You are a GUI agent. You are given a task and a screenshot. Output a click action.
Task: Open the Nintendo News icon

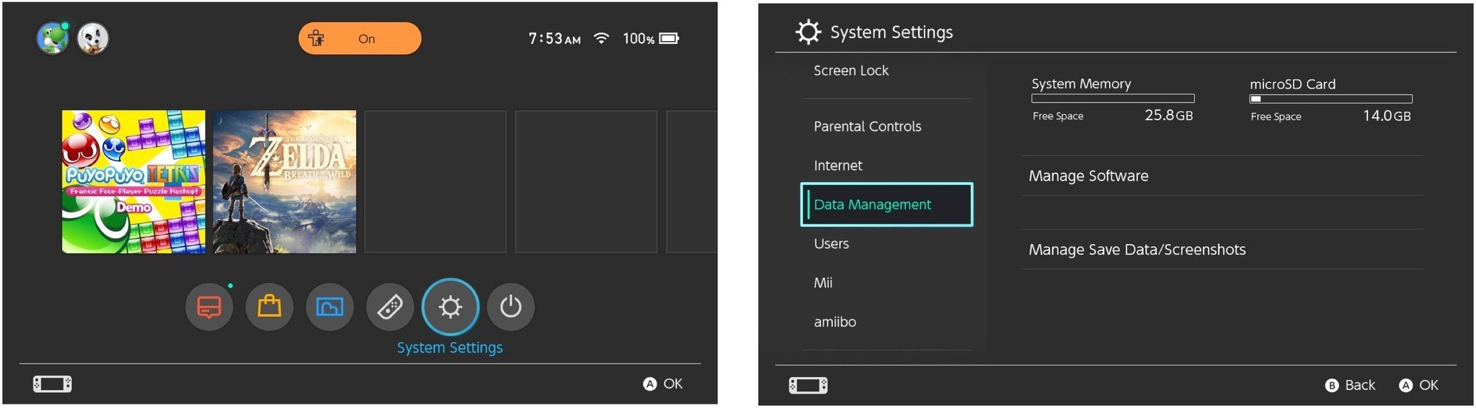coord(209,307)
